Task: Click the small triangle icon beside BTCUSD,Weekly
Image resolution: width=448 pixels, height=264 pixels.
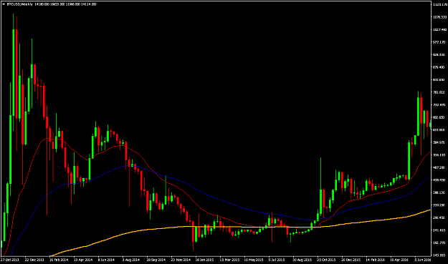Action: tap(4, 4)
